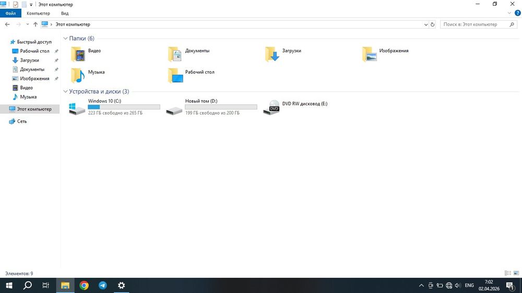The width and height of the screenshot is (522, 293).
Task: Click the search magnifier icon
Action: 512,25
